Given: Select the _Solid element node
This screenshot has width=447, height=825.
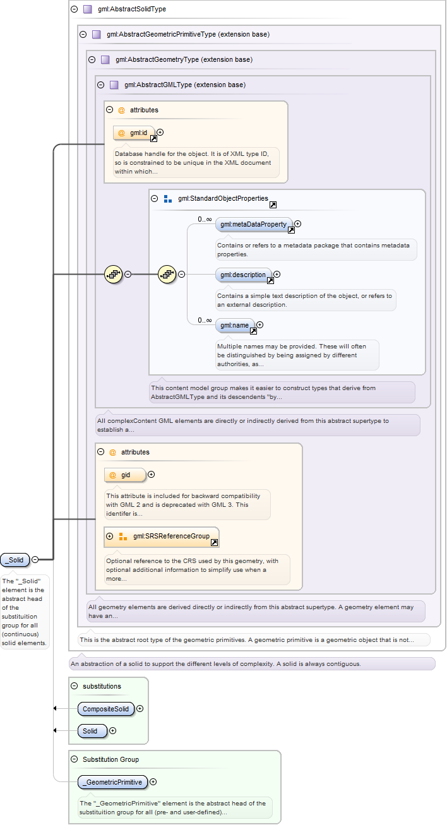Looking at the screenshot, I should tap(16, 559).
